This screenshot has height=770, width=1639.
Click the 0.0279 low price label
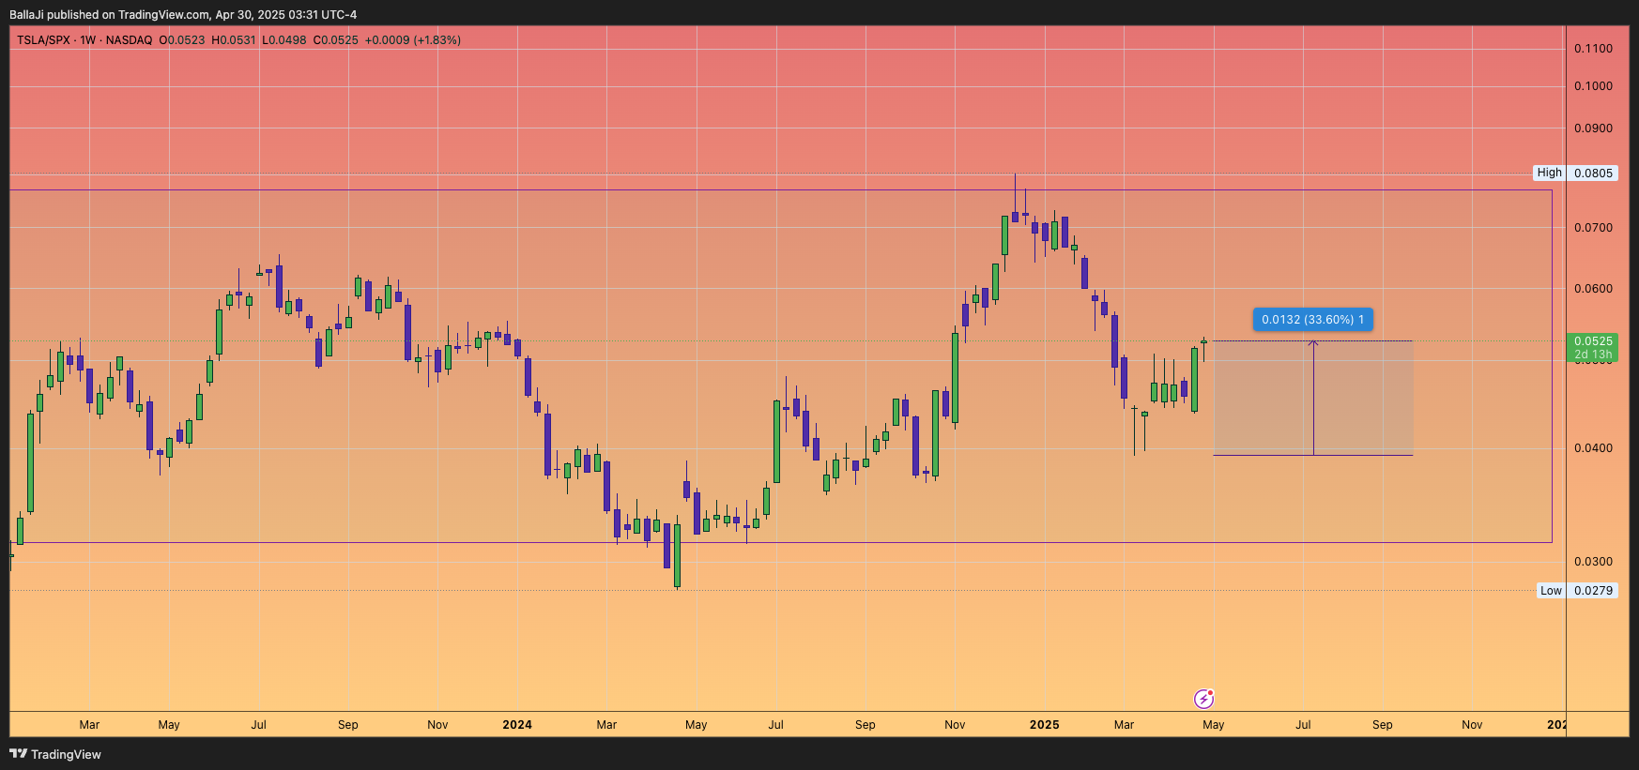pos(1593,591)
